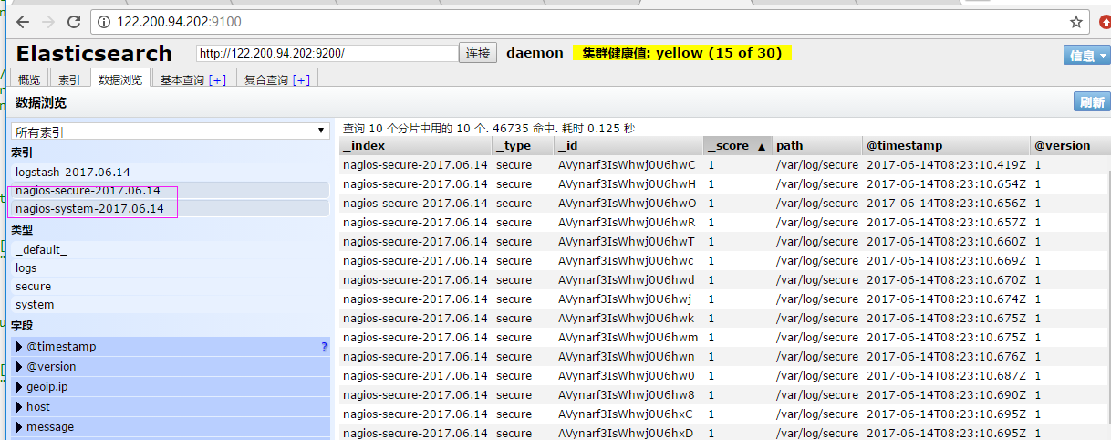Click timestamp 2017-06-14T08:23:10.687Z

[946, 376]
